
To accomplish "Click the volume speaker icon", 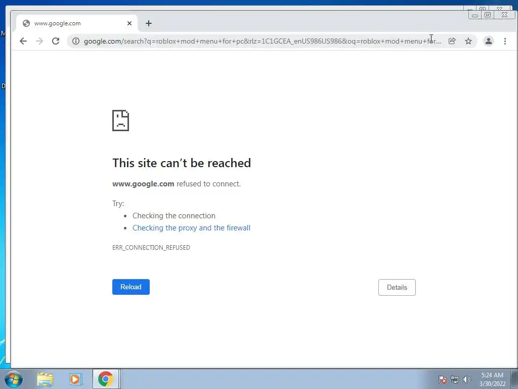I will [466, 379].
